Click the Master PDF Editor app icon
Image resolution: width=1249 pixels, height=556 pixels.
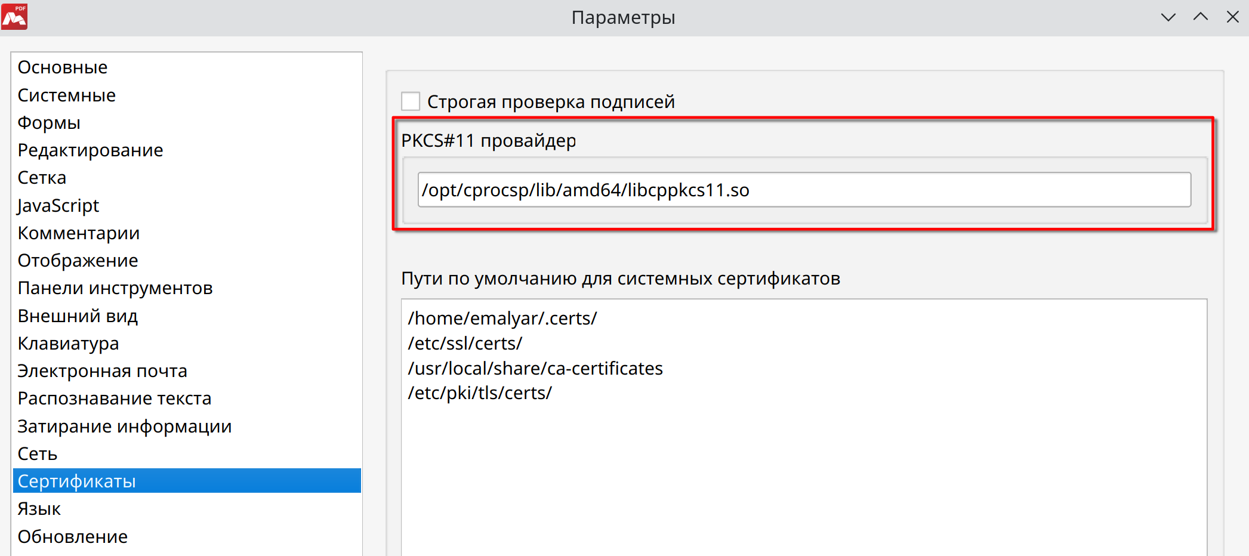pyautogui.click(x=14, y=17)
